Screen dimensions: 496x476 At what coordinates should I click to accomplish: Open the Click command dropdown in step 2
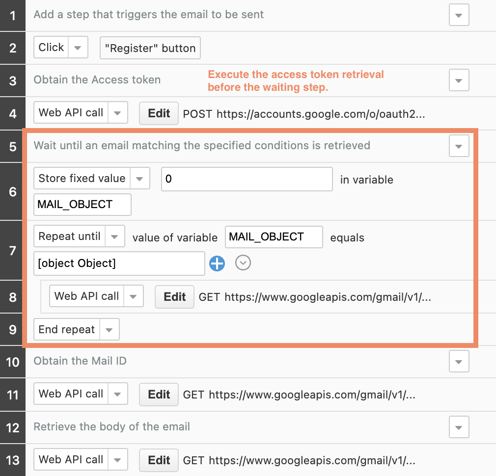(78, 48)
